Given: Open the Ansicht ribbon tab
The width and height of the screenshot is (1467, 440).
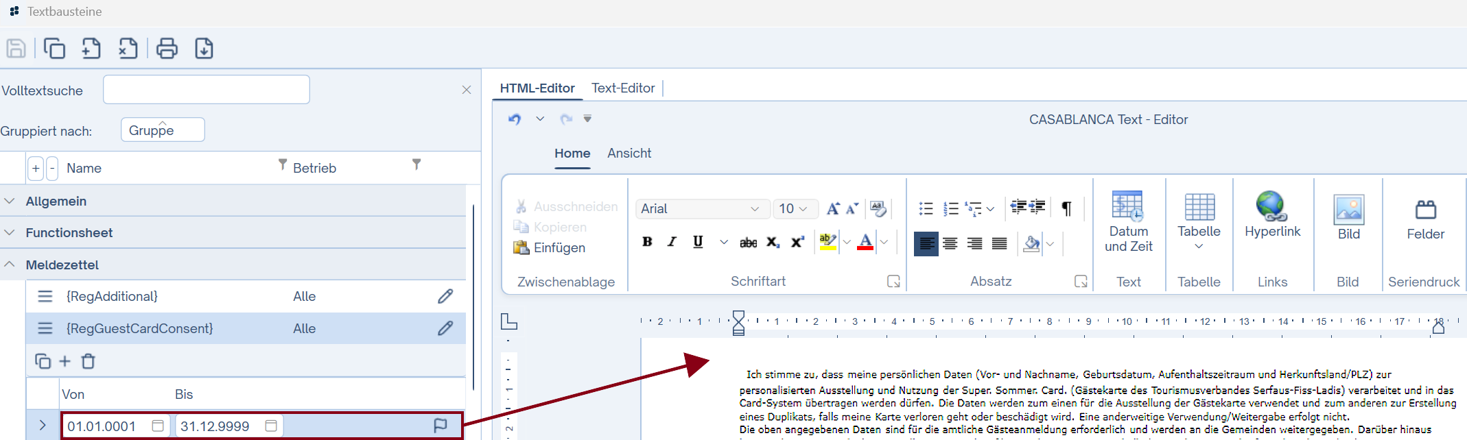Looking at the screenshot, I should [x=629, y=153].
